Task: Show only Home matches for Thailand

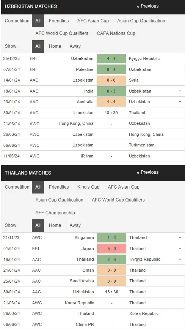Action: pos(55,225)
